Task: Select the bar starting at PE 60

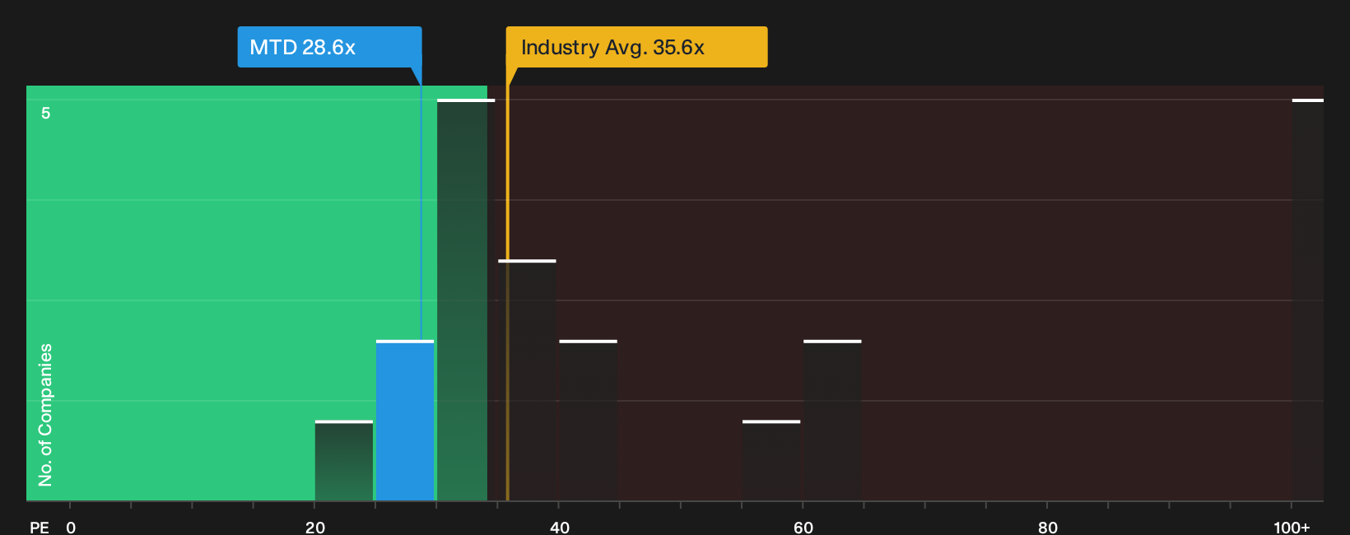Action: click(x=832, y=421)
